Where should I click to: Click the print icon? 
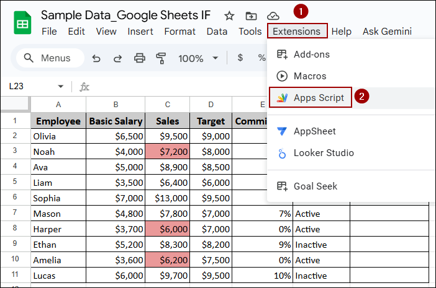(140, 58)
